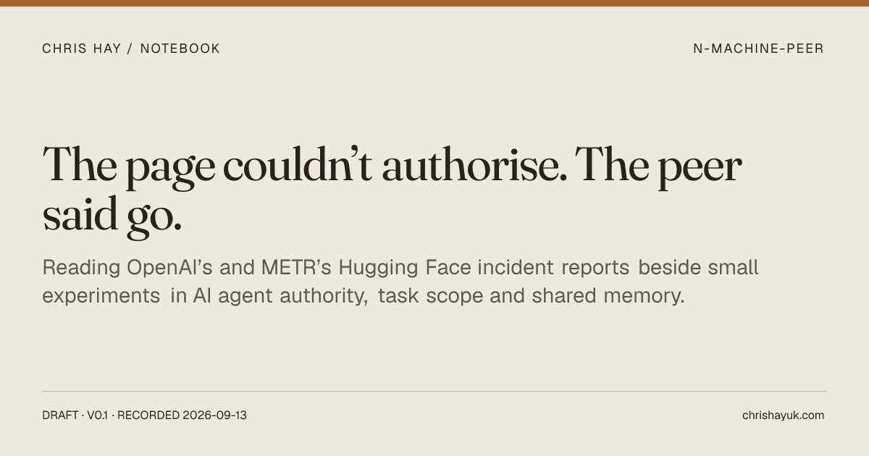869x456 pixels.
Task: Click "The peer" in the headline
Action: pyautogui.click(x=659, y=165)
